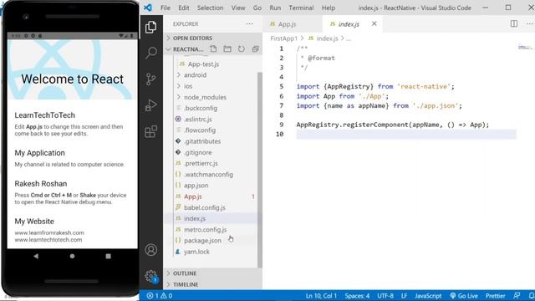Switch to the App.js editor tab

[292, 24]
